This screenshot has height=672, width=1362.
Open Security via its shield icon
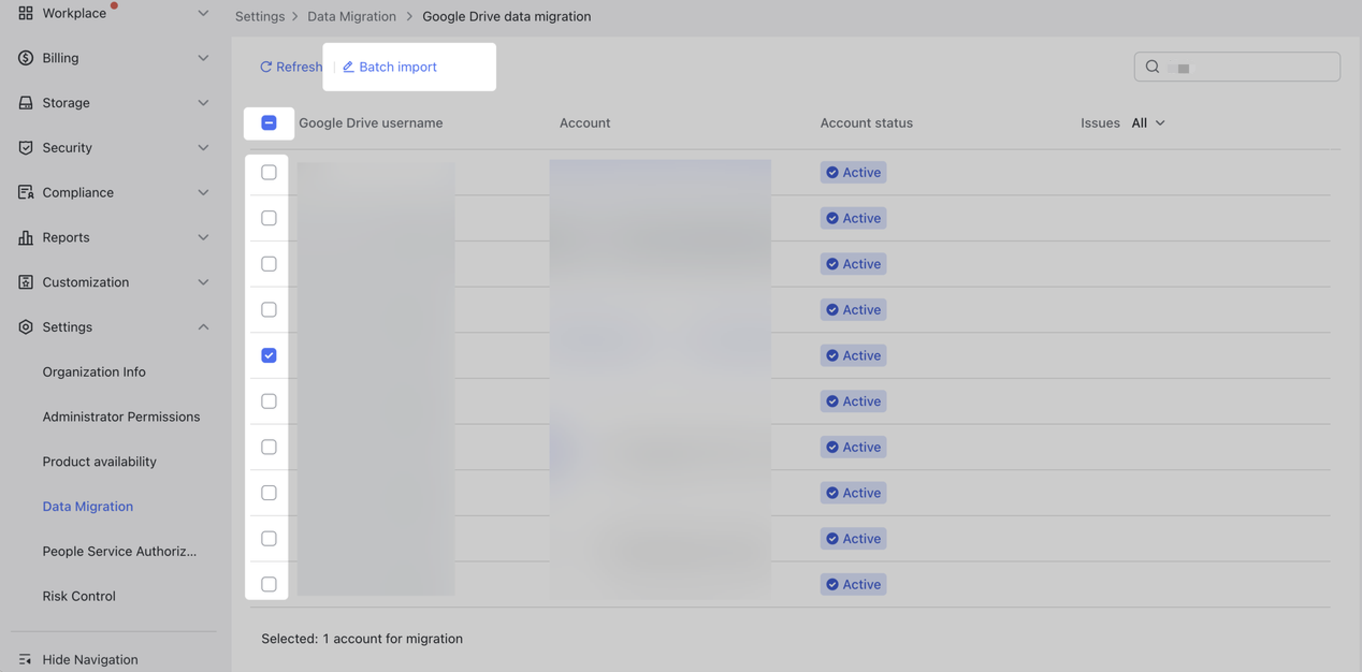(26, 148)
